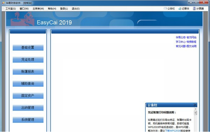Screen dimensions: 210x137
Task: Open the 登录(L) menu
Action: (x=64, y=9)
